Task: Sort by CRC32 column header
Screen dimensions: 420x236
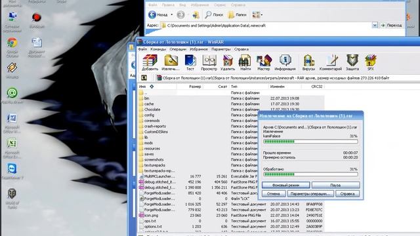Action: (312, 87)
